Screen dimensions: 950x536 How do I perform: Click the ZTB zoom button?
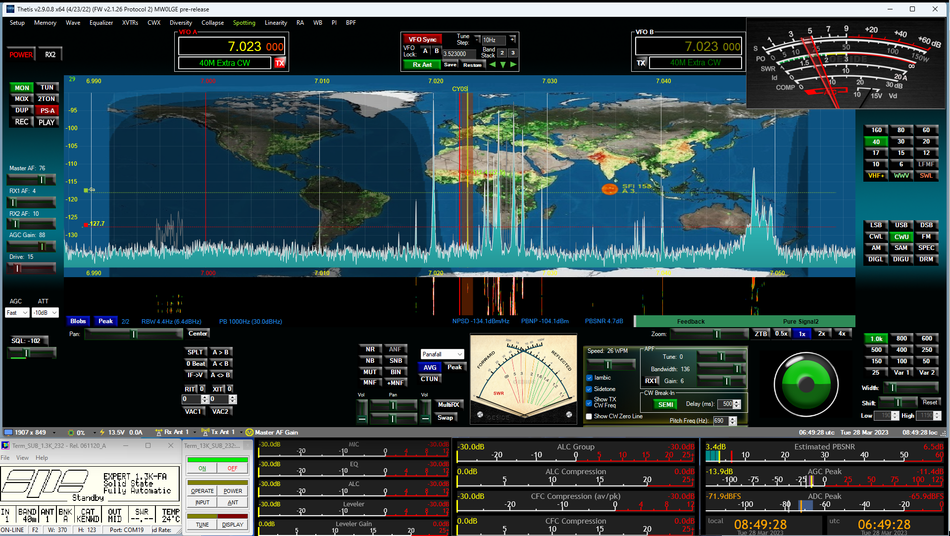pos(761,334)
